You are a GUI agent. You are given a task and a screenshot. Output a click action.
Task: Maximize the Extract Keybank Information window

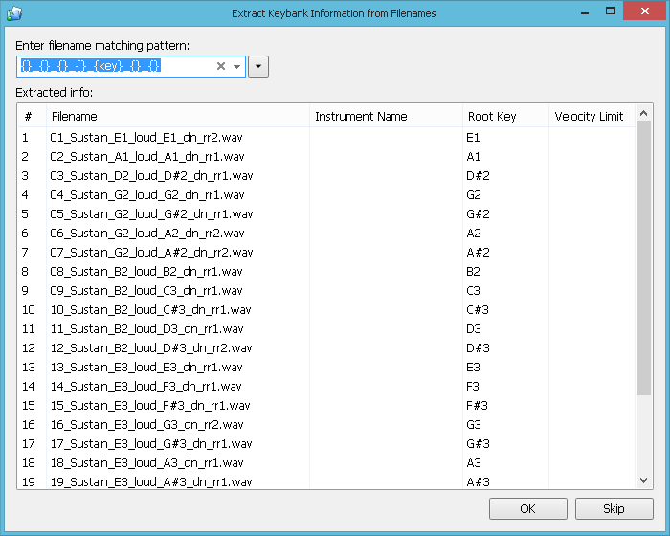coord(611,11)
